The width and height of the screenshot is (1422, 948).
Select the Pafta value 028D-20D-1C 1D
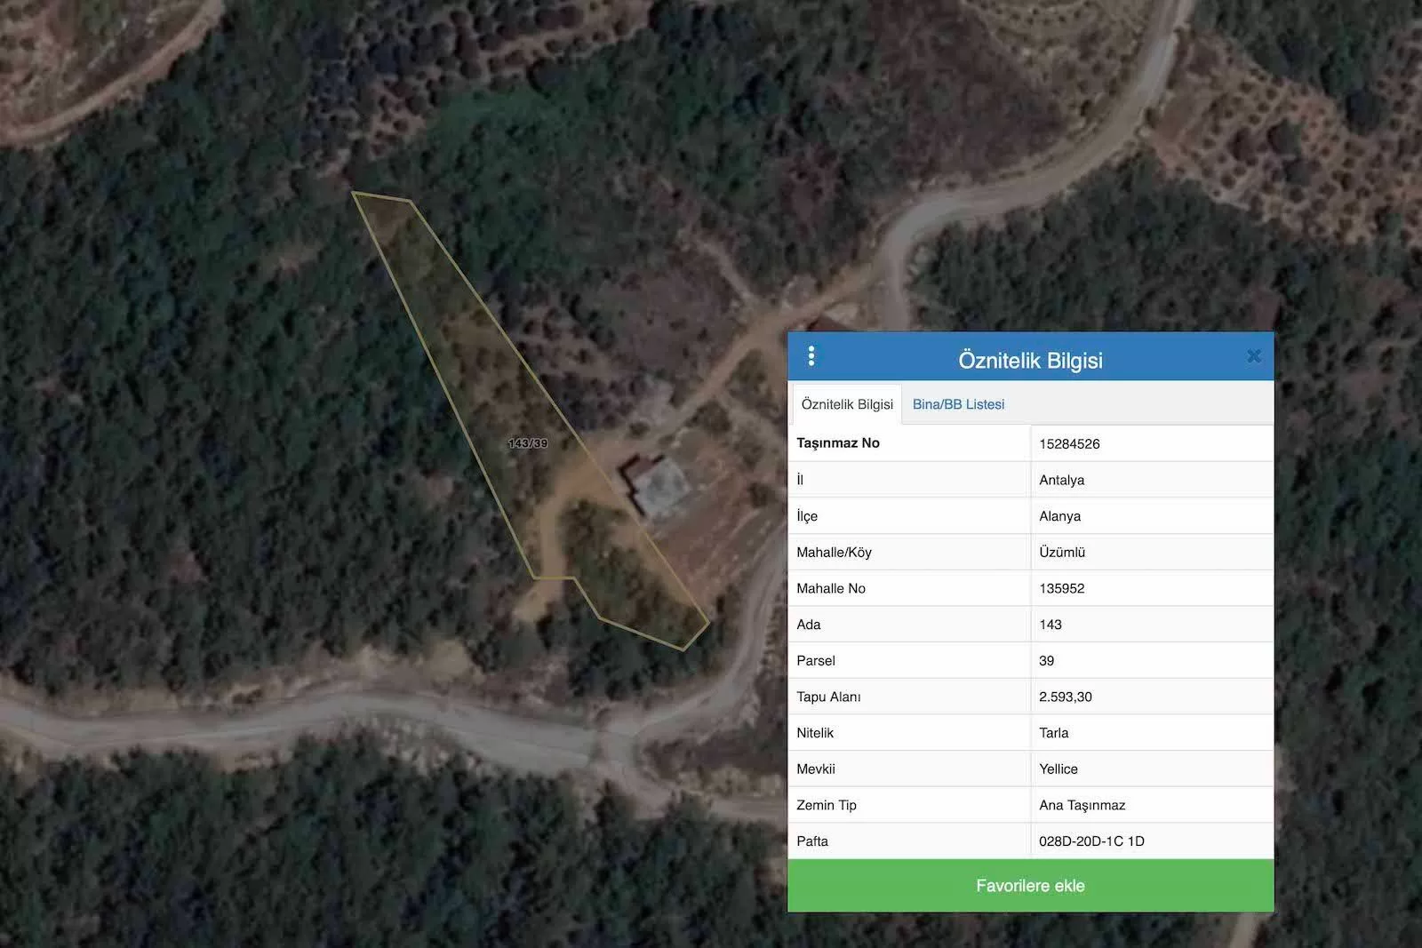point(1091,841)
